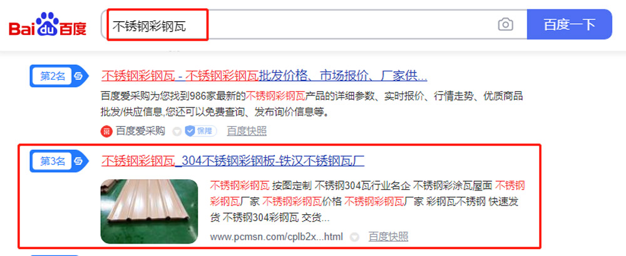Click the 百度爱采购 red source icon
This screenshot has width=626, height=256.
click(x=106, y=131)
